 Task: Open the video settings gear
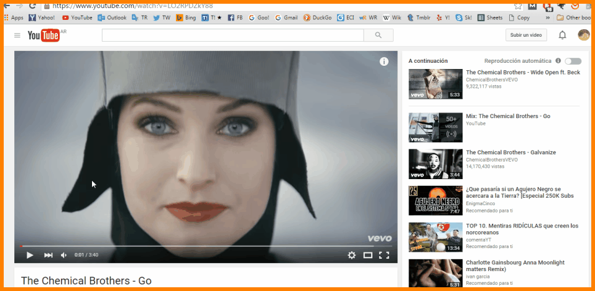pos(351,255)
